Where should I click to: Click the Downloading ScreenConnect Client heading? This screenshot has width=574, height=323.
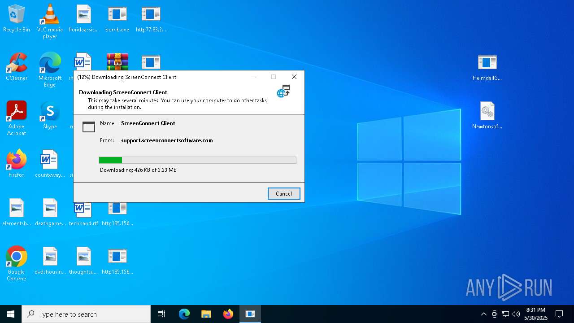(123, 92)
